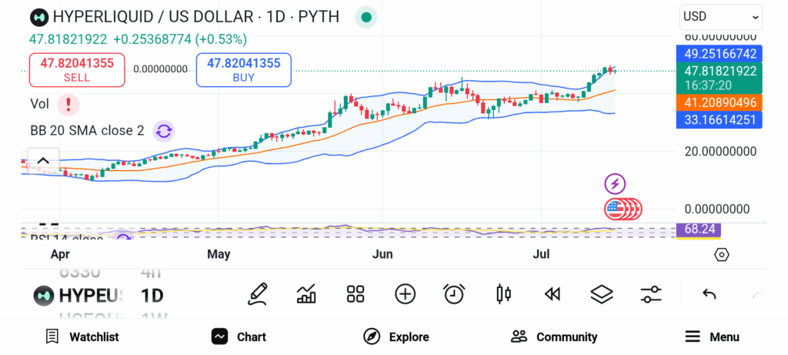Open chart settings sliders icon
The height and width of the screenshot is (355, 788).
(x=651, y=294)
